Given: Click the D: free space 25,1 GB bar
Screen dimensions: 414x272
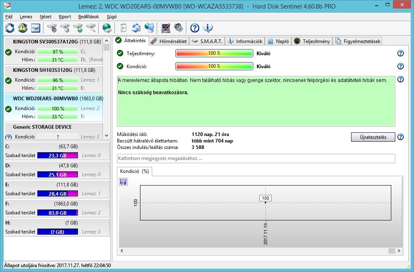Looking at the screenshot, I should click(x=58, y=175).
